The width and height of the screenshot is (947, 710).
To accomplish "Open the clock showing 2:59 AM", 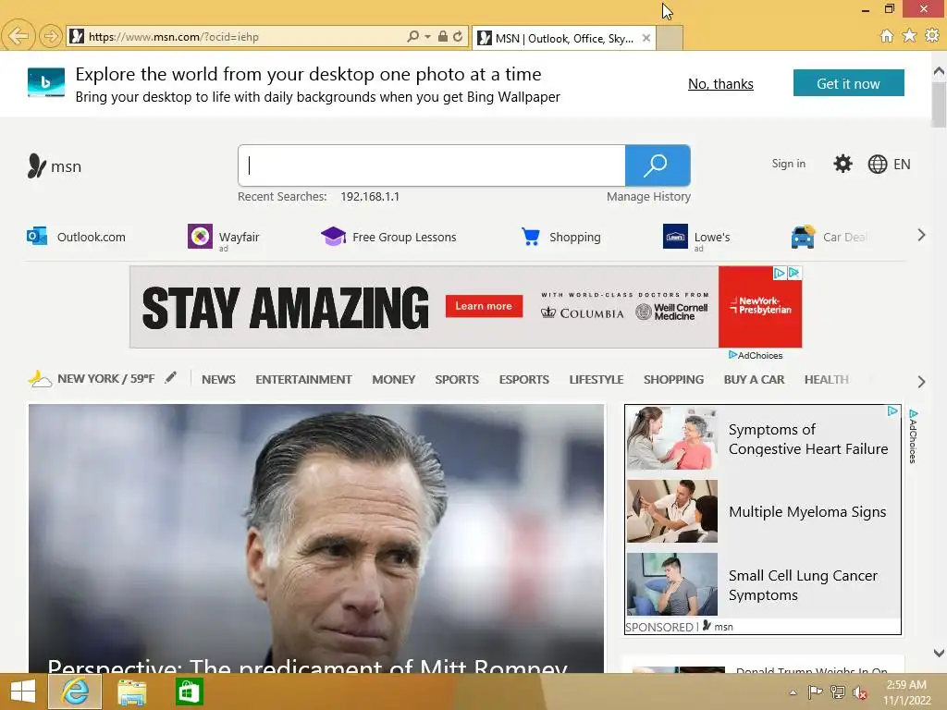I will 906,692.
